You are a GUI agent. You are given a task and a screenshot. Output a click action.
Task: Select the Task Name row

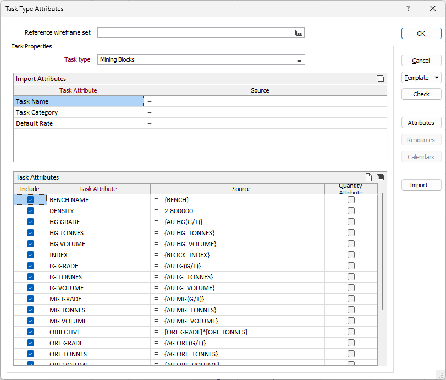pyautogui.click(x=79, y=101)
